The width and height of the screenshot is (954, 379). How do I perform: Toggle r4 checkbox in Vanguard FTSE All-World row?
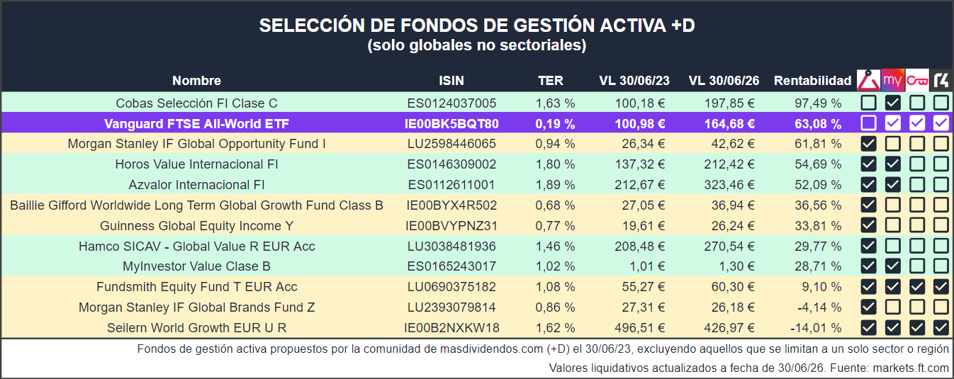[x=941, y=123]
